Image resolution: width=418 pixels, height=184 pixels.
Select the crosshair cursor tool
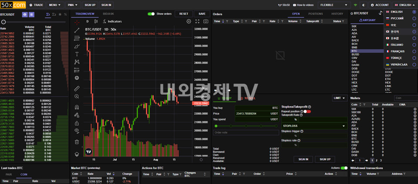(x=77, y=22)
